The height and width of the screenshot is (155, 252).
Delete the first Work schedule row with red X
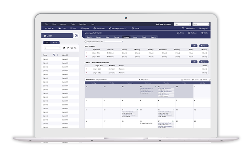86,53
